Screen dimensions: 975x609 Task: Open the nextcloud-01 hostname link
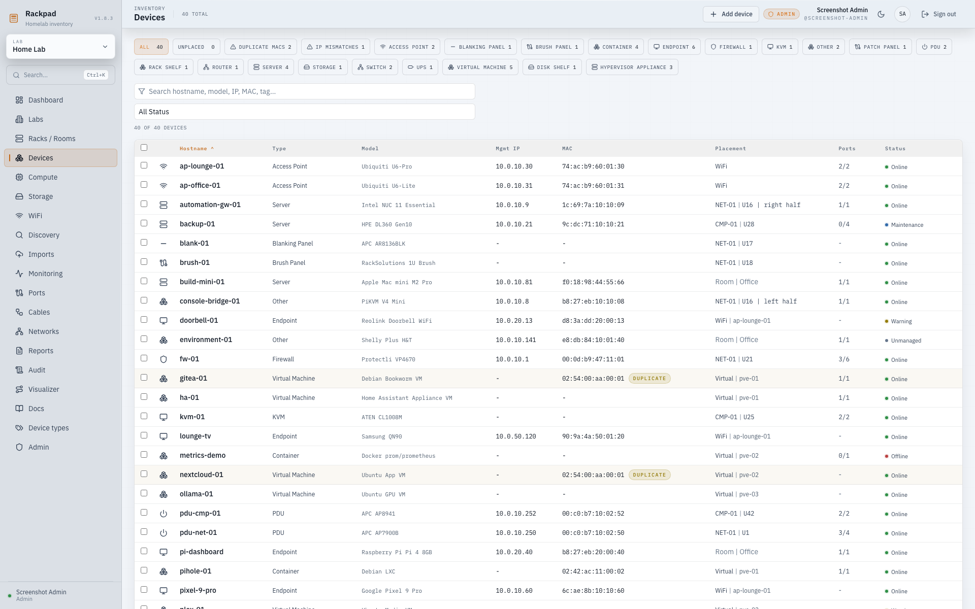202,475
